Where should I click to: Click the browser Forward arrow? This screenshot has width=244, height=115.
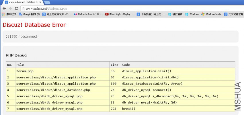(10, 9)
